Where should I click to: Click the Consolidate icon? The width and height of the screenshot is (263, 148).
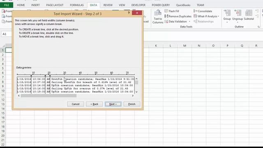(195, 11)
